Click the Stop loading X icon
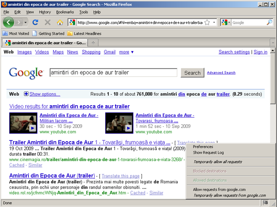 48,23
